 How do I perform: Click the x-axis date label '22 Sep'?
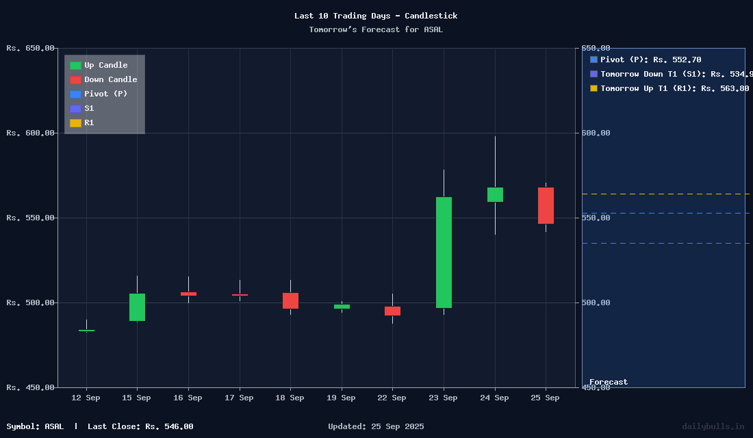click(392, 398)
